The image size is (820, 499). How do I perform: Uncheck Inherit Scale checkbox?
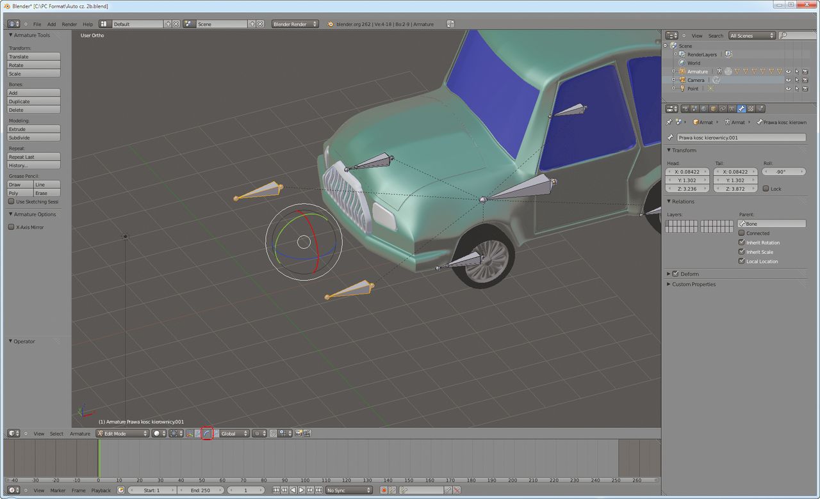click(742, 251)
